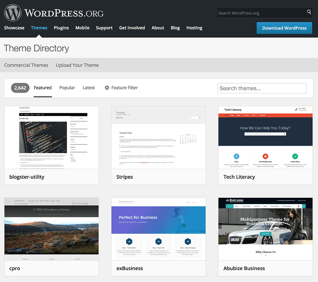Open the Get Involved menu item
The width and height of the screenshot is (318, 282).
point(132,28)
